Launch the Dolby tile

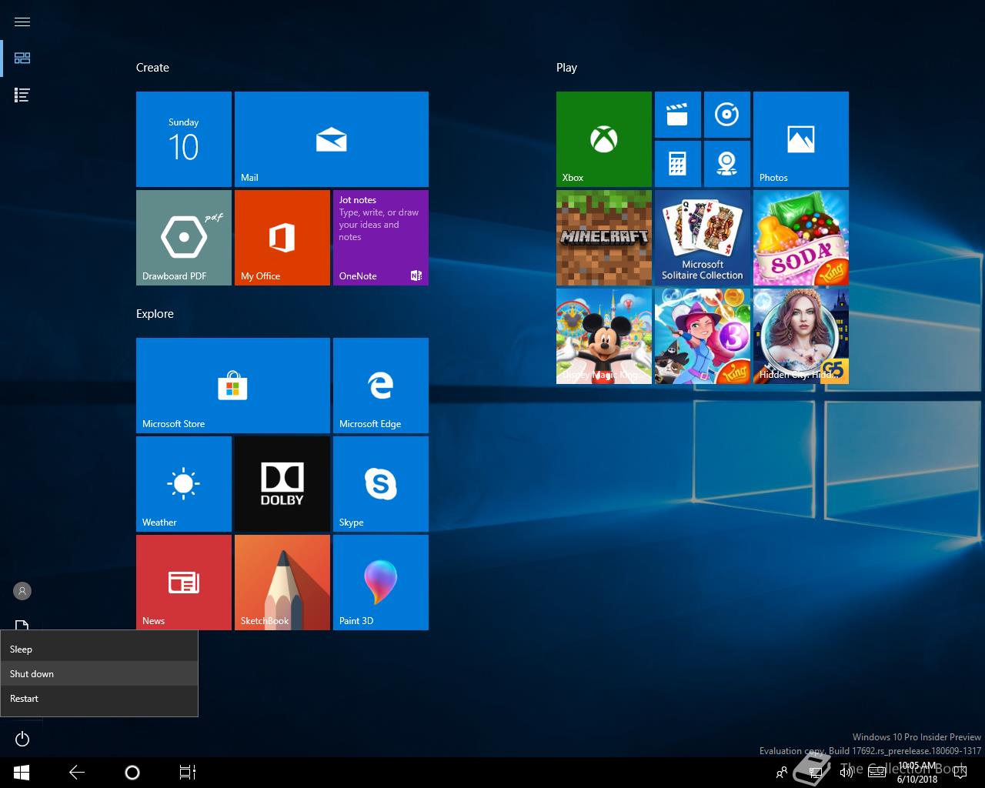tap(282, 484)
